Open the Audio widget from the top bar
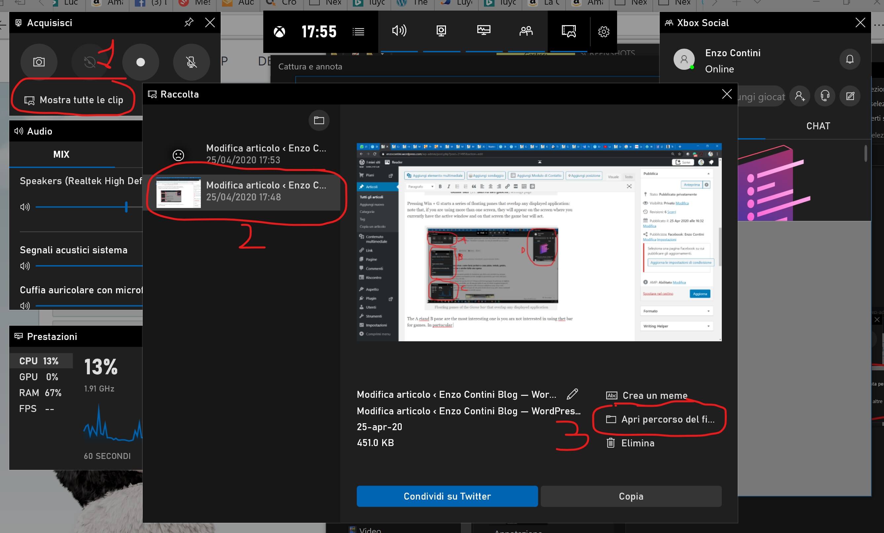The width and height of the screenshot is (884, 533). tap(399, 31)
